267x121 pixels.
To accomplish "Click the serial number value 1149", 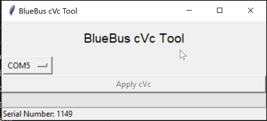I will pyautogui.click(x=65, y=114).
